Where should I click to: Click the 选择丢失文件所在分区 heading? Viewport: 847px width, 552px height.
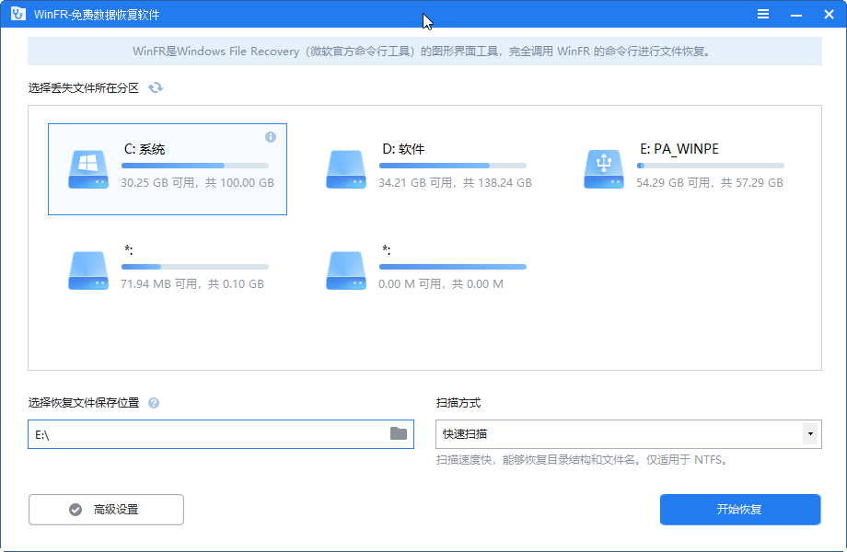[x=84, y=87]
